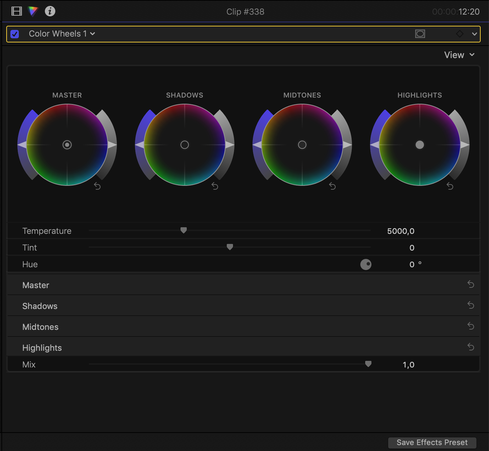Open the effect options chevron menu

pos(474,34)
